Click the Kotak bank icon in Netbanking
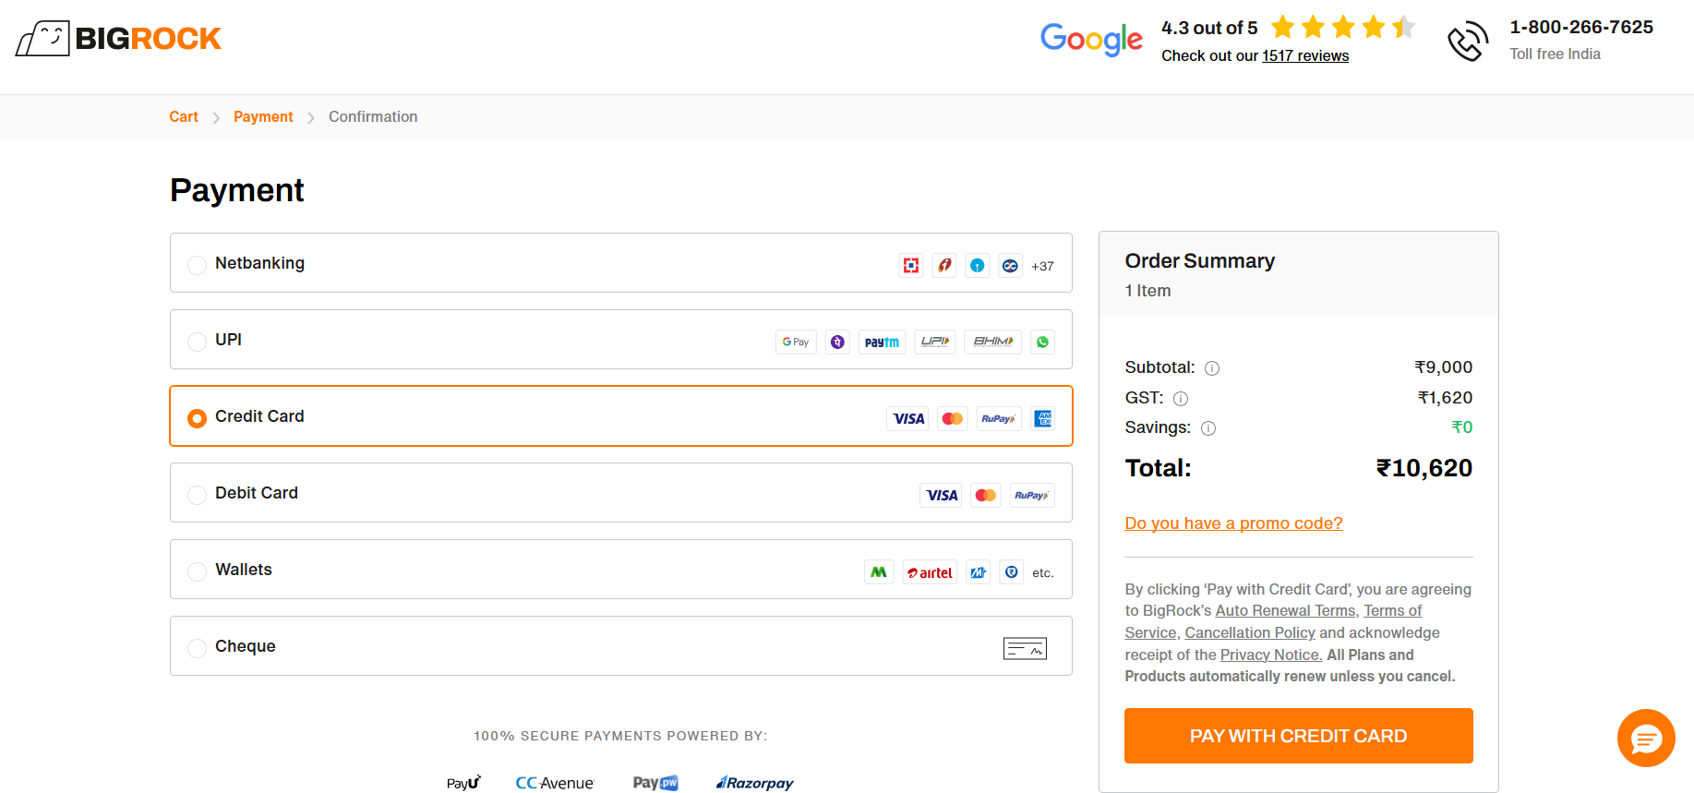This screenshot has height=793, width=1694. click(x=1011, y=266)
